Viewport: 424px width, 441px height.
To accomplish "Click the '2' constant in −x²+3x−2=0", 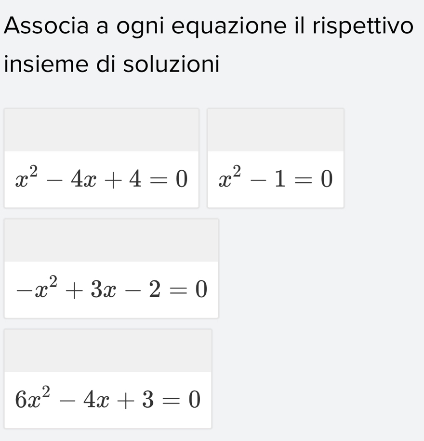I will (x=154, y=290).
